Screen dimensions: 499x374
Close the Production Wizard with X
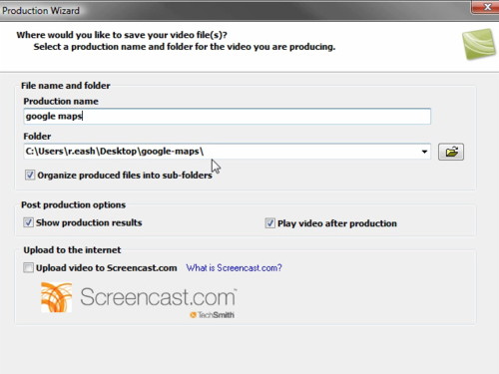coord(486,7)
